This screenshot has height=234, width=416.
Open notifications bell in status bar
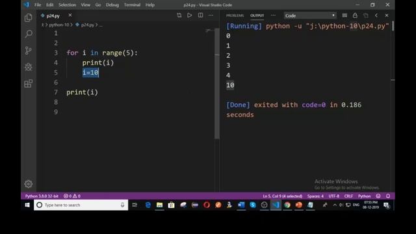pyautogui.click(x=388, y=196)
